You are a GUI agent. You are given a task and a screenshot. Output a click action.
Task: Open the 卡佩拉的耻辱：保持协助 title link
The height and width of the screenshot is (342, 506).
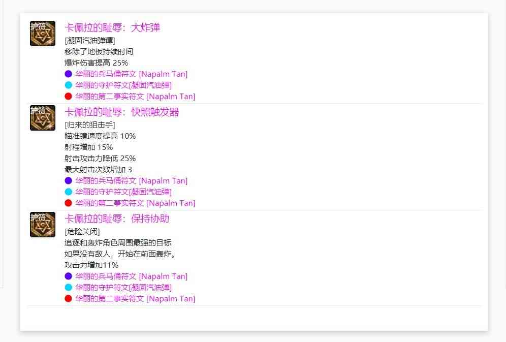(117, 219)
